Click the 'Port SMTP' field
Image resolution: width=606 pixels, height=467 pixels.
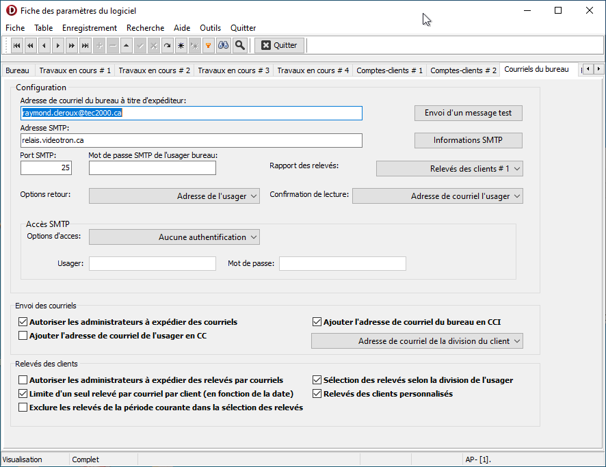46,168
